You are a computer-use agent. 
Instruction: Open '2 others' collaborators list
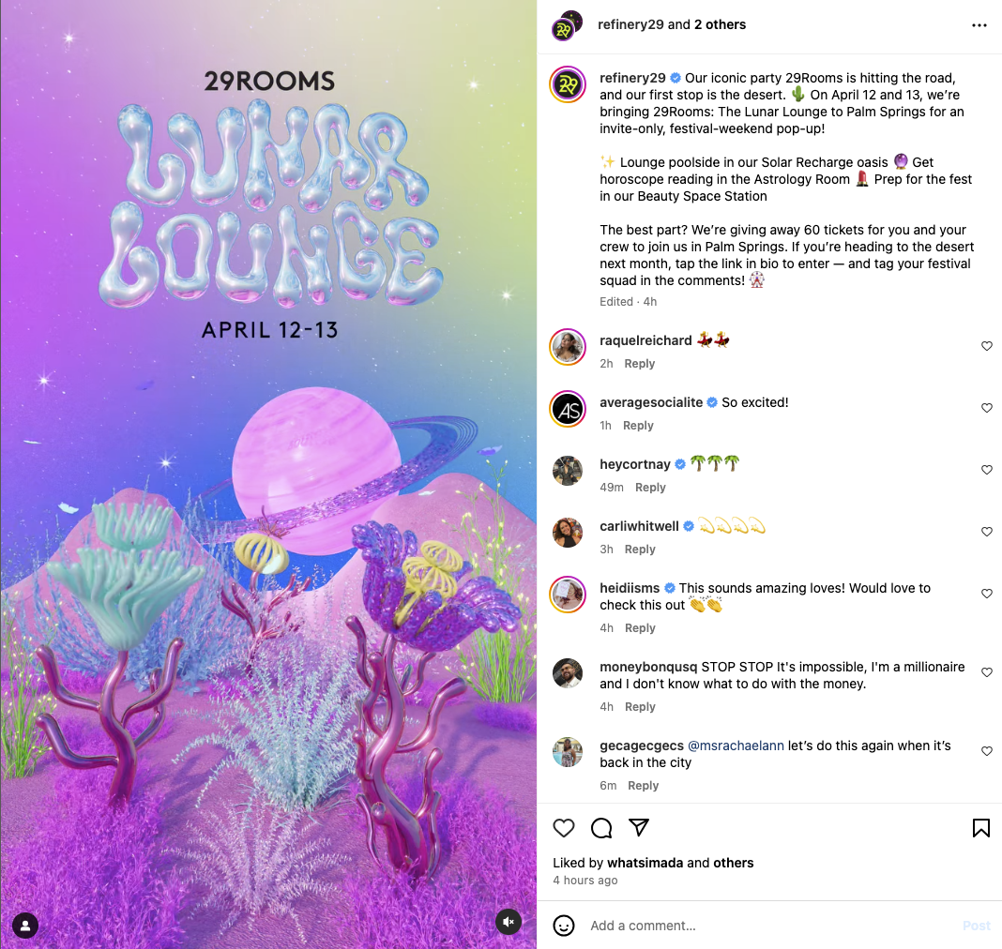(721, 24)
